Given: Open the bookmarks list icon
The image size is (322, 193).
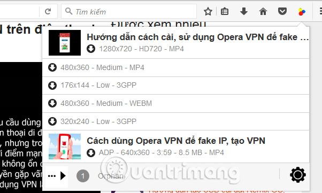Looking at the screenshot, I should 225,12.
